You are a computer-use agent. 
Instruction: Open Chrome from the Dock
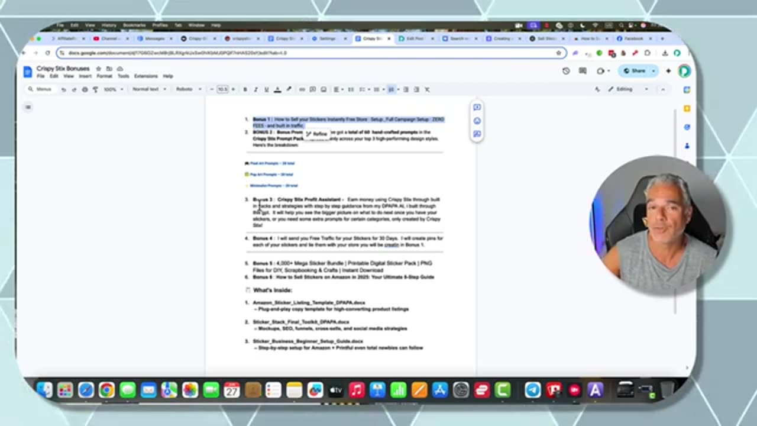coord(106,390)
